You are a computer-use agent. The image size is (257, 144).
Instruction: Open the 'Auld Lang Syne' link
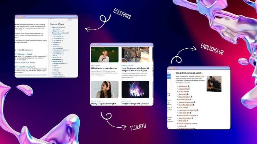183,89
